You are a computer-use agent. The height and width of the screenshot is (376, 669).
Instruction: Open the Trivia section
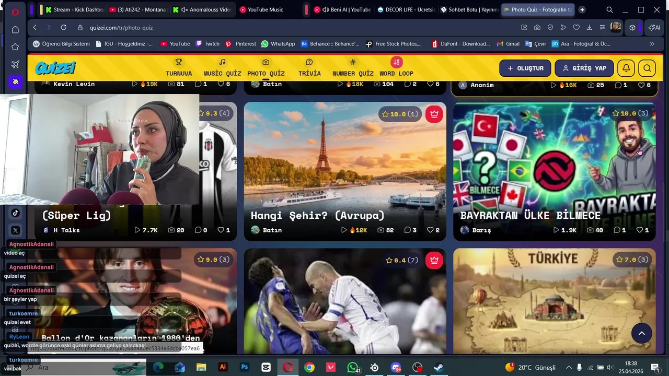click(309, 68)
